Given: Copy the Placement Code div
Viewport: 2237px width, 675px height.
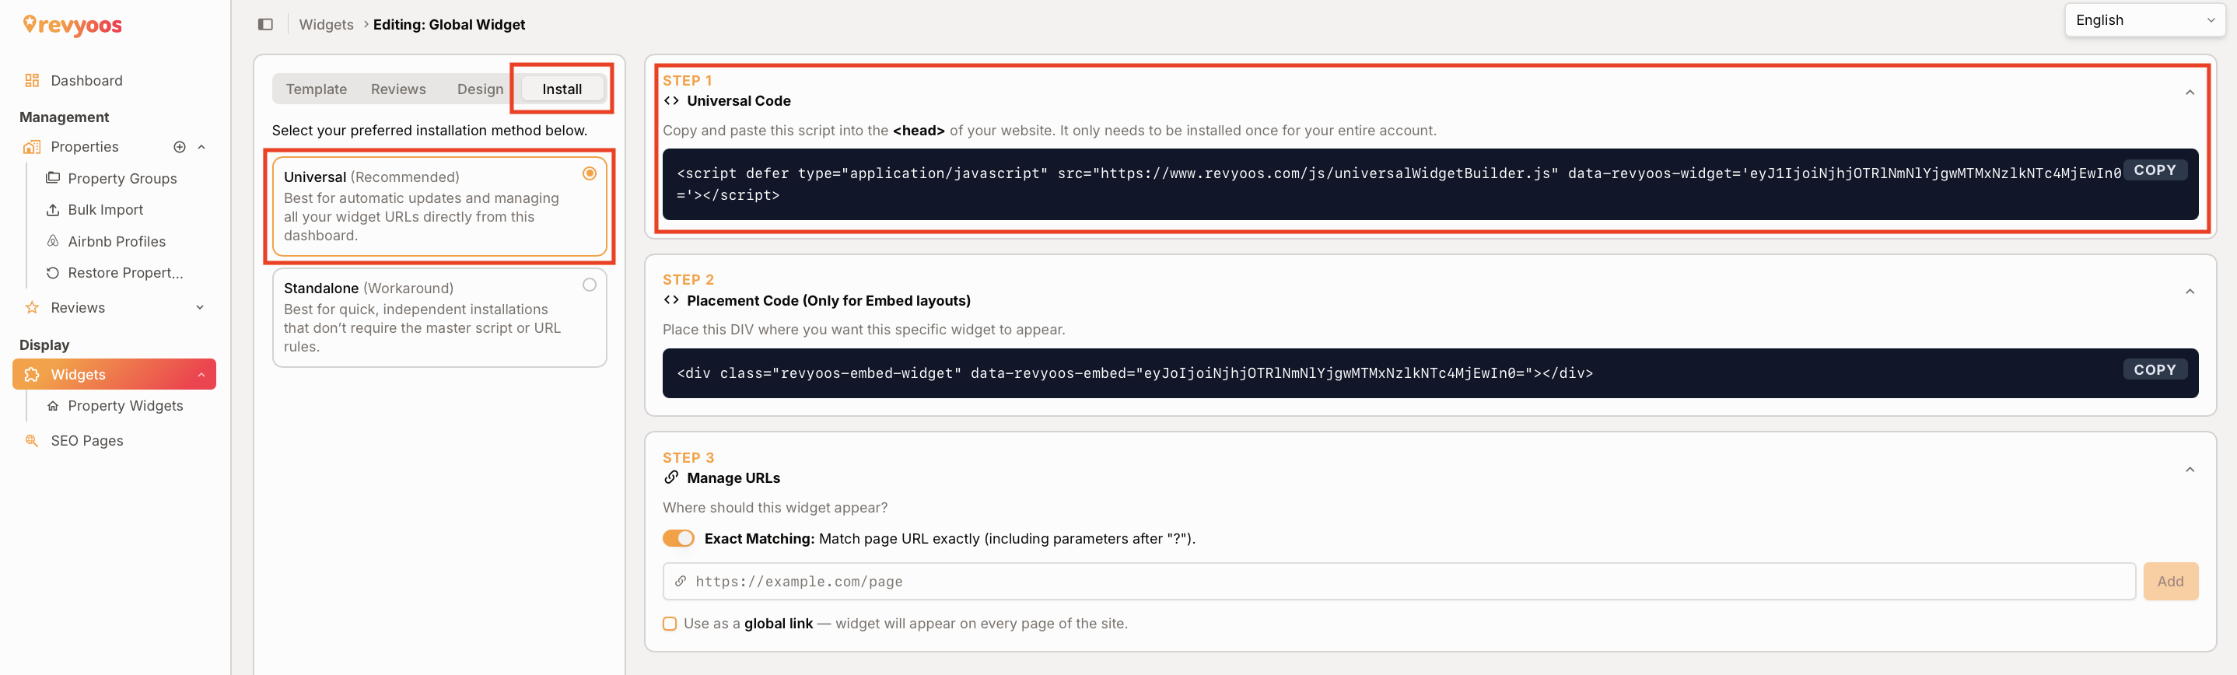Looking at the screenshot, I should (x=2155, y=370).
